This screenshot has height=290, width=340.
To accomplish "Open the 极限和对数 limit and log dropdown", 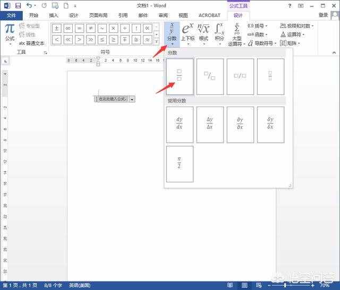I will 297,26.
